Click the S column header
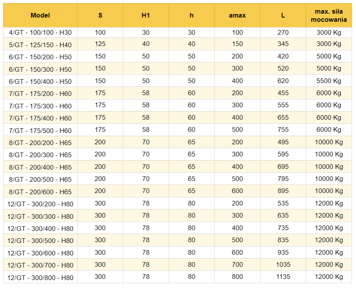Screen dimensions: 356x289 pos(100,16)
